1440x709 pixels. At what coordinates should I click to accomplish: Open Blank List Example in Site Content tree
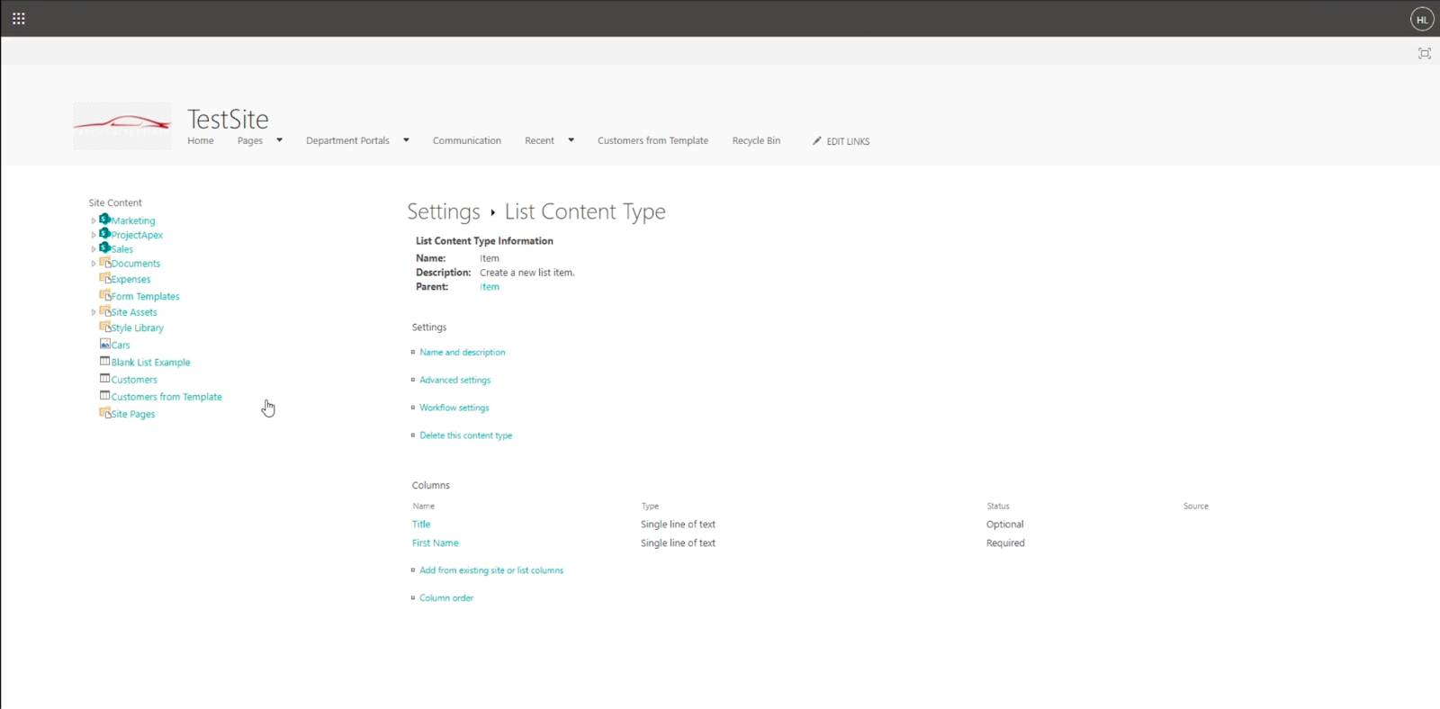[151, 362]
